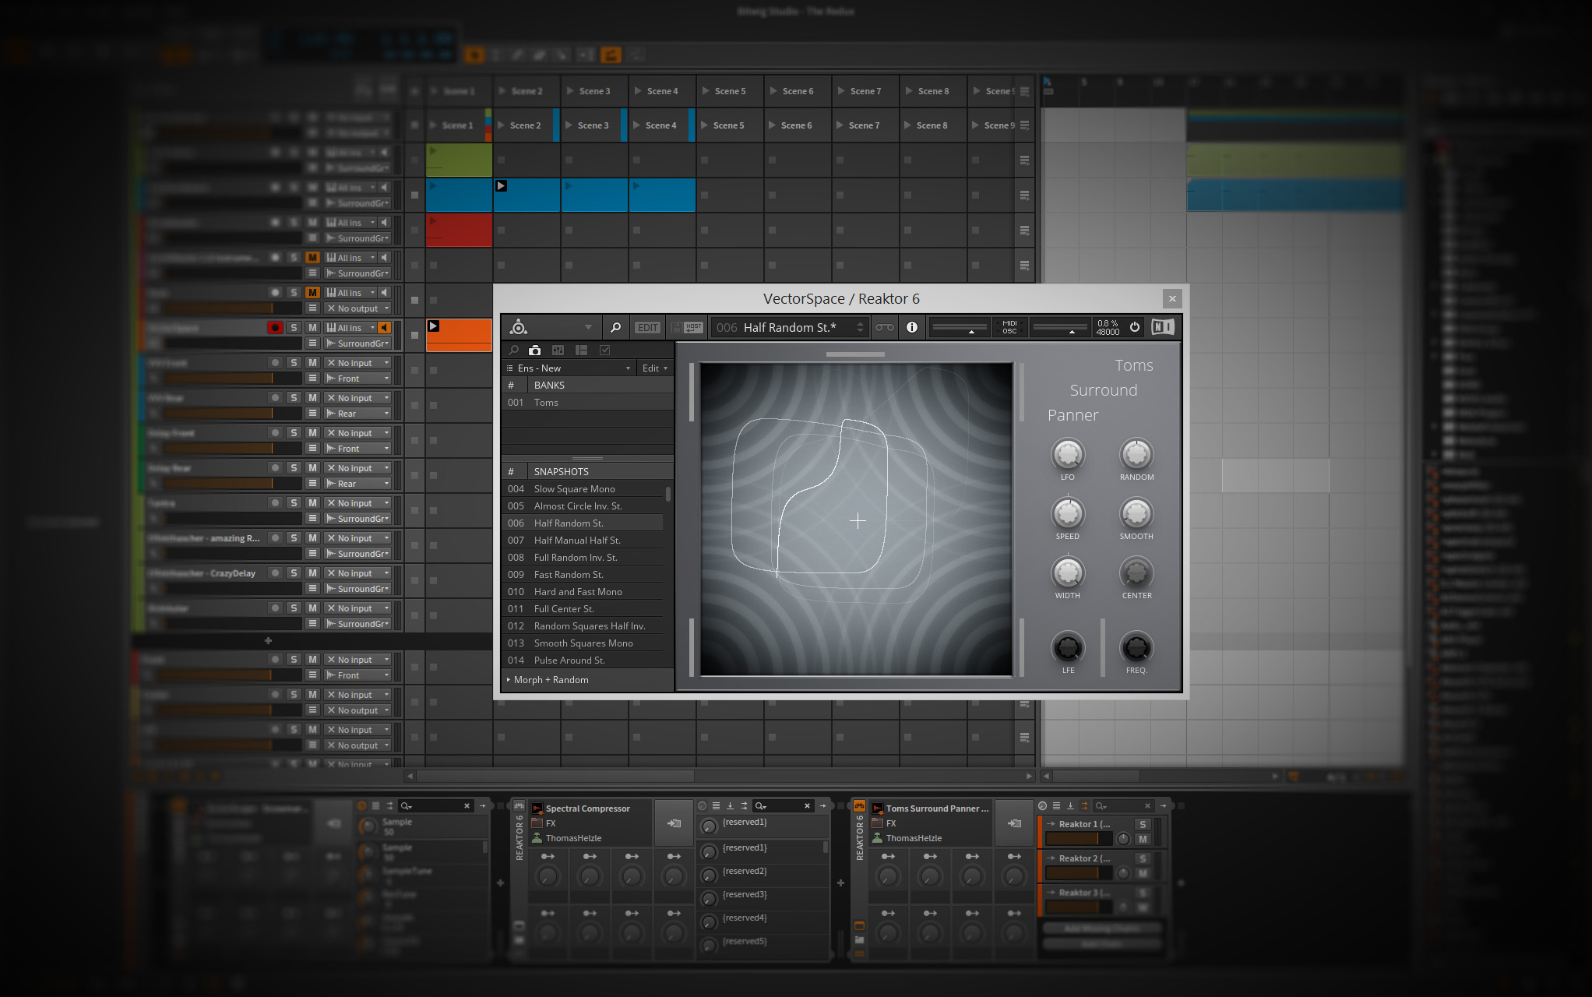The image size is (1592, 997).
Task: Select the 001 Toms bank
Action: pyautogui.click(x=587, y=403)
